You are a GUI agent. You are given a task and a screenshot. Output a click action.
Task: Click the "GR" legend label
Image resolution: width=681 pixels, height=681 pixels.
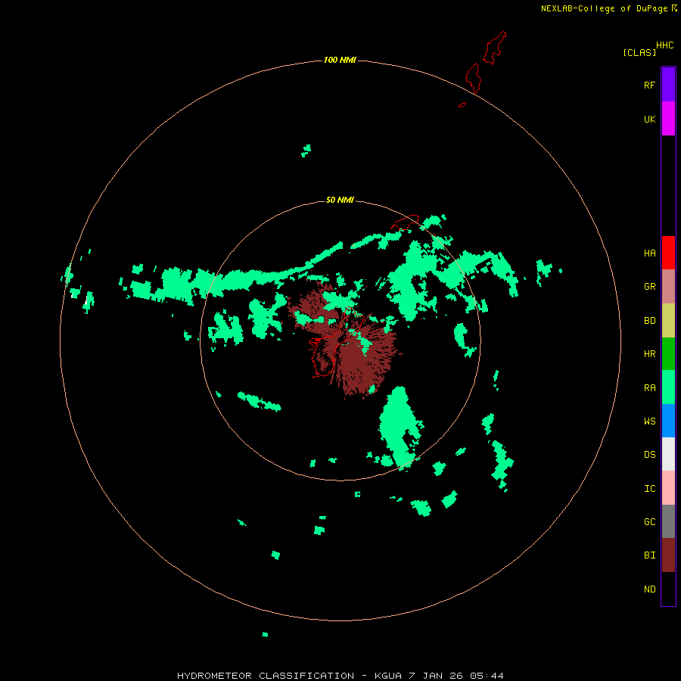pos(649,287)
